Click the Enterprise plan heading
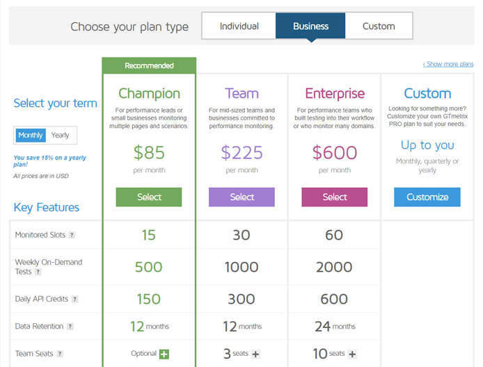 click(335, 94)
